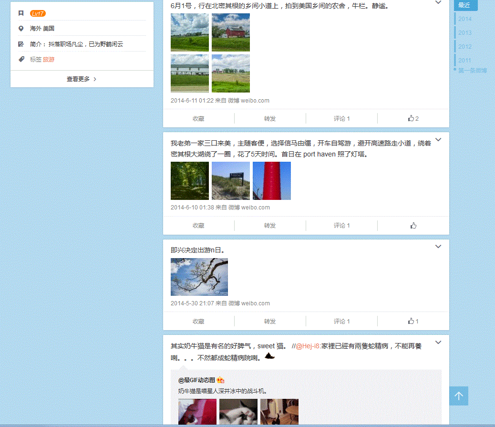Select 2014 in the timeline sidebar
The image size is (495, 427).
(x=465, y=19)
